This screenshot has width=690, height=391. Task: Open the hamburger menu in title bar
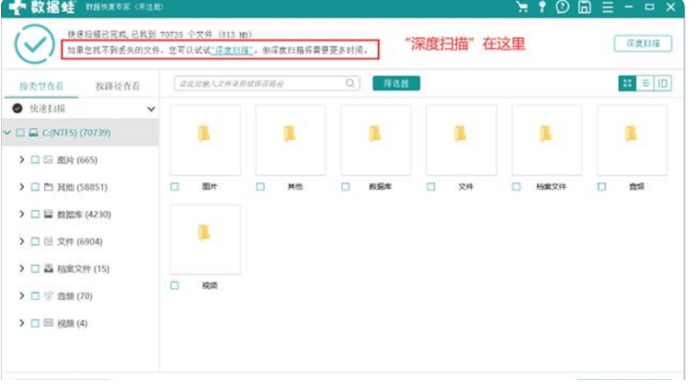click(x=606, y=7)
